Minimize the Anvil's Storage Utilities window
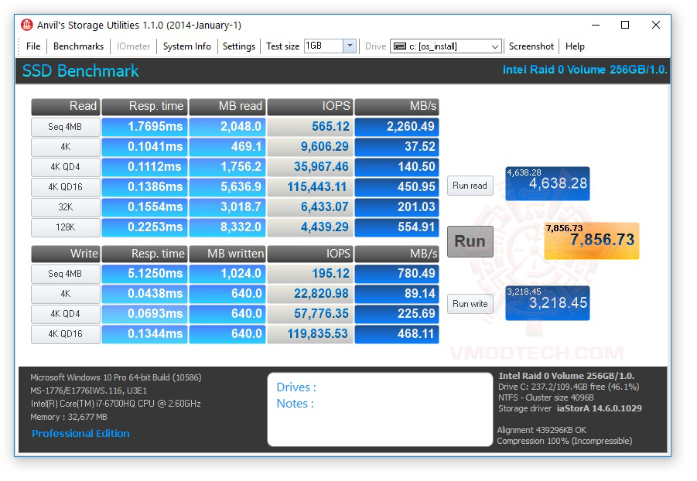 click(596, 25)
